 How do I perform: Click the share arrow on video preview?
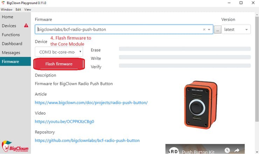click(x=237, y=150)
